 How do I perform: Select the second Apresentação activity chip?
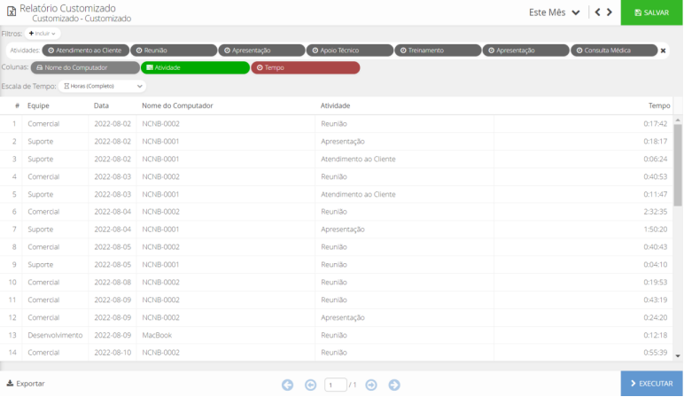526,51
